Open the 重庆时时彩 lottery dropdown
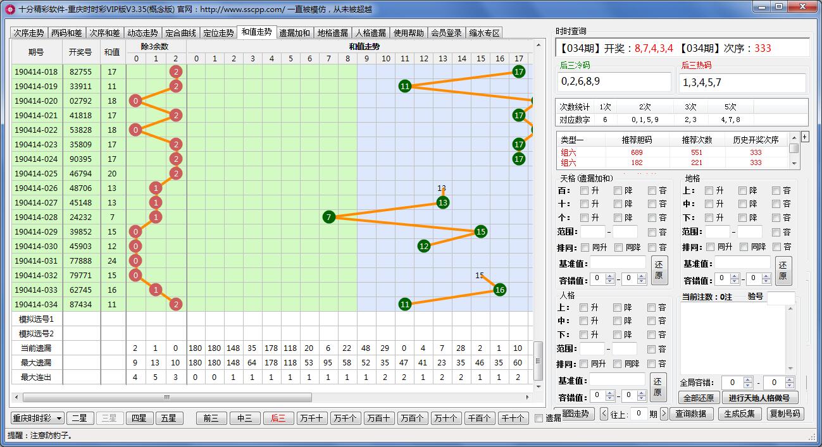Screen dimensions: 822x447 38,418
